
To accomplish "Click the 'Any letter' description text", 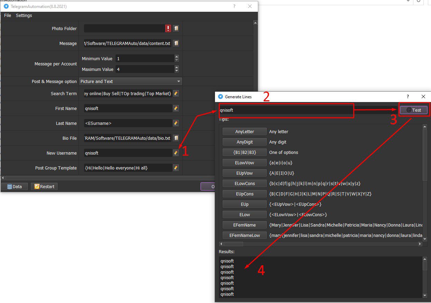I will [279, 131].
